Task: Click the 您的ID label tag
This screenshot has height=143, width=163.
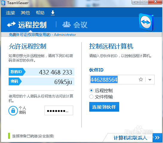Action: tap(17, 72)
